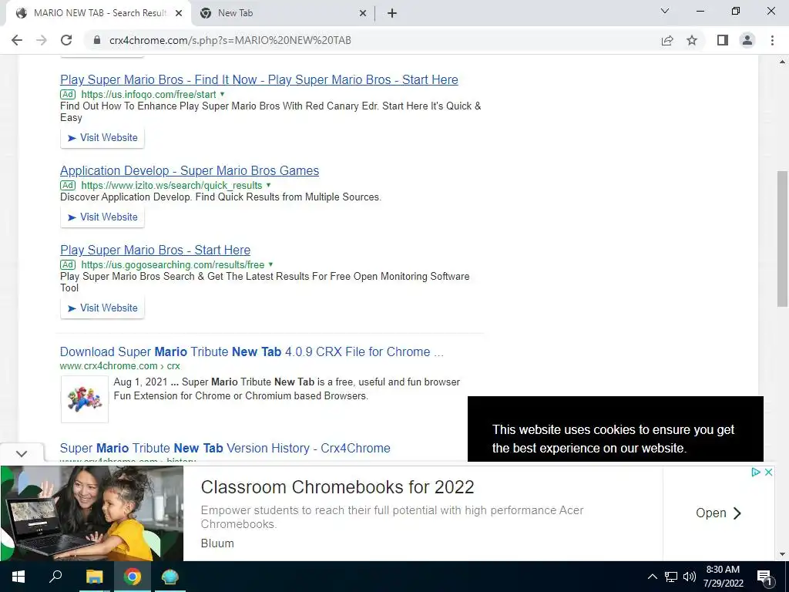Click the AdChoices triangle icon on the banner
Viewport: 789px width, 592px height.
755,473
